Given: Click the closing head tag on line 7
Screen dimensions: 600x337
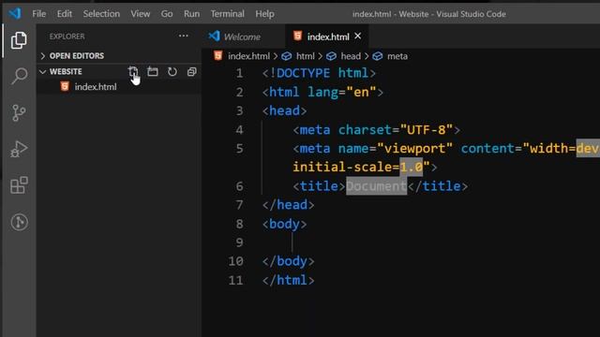Looking at the screenshot, I should [288, 205].
